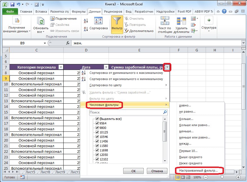Screen dimensions: 247x182
Task: Open the Файл tab
Action: [x=10, y=12]
